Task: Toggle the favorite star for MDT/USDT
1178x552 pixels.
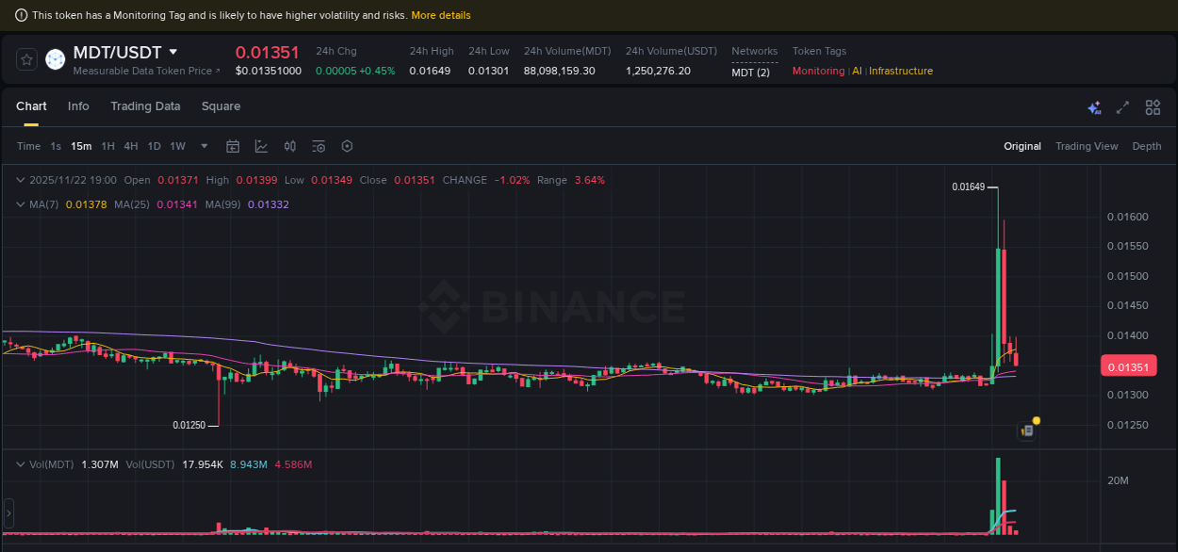Action: coord(25,58)
